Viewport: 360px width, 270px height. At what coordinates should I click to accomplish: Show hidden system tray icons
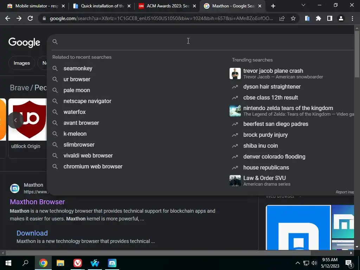[x=297, y=263]
